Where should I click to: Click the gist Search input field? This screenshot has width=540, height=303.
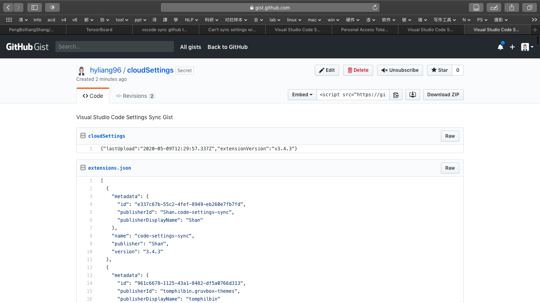[x=115, y=47]
